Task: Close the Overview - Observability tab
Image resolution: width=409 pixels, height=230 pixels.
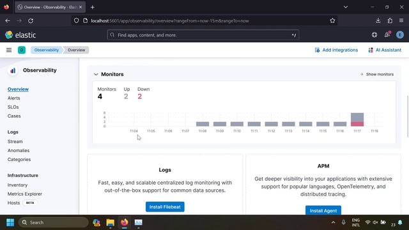Action: pos(81,7)
